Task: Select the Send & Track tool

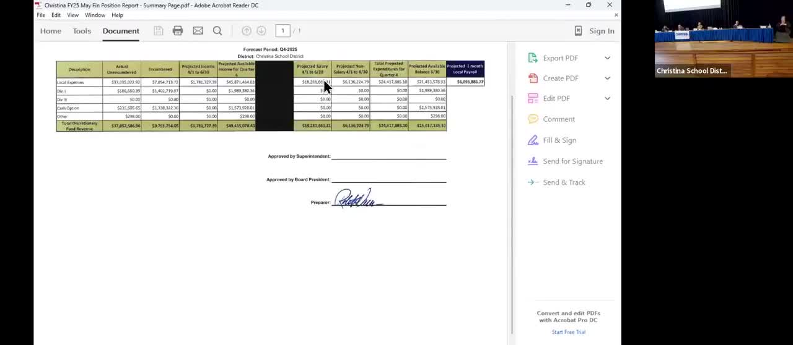Action: point(563,182)
